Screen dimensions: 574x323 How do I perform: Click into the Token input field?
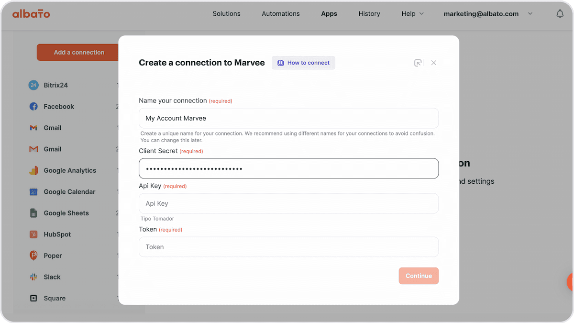[288, 247]
